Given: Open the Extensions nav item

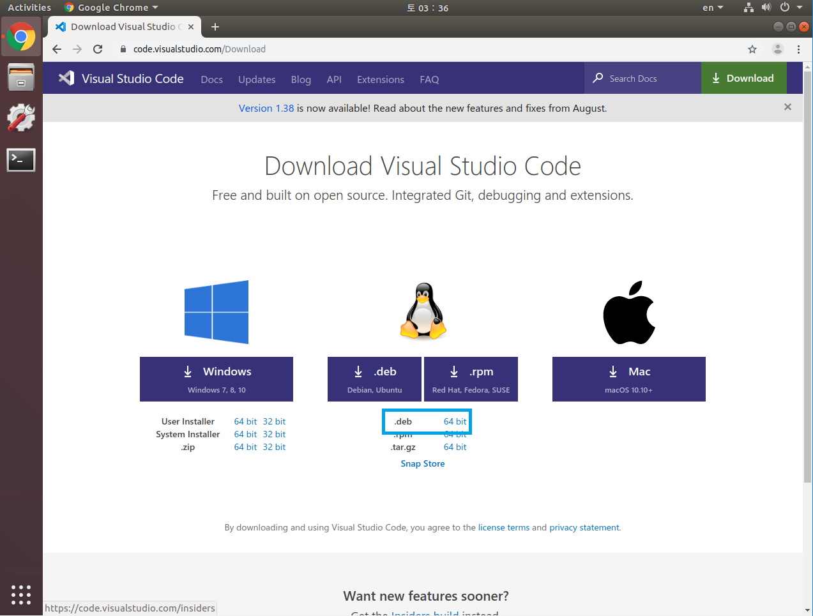Looking at the screenshot, I should pos(381,79).
